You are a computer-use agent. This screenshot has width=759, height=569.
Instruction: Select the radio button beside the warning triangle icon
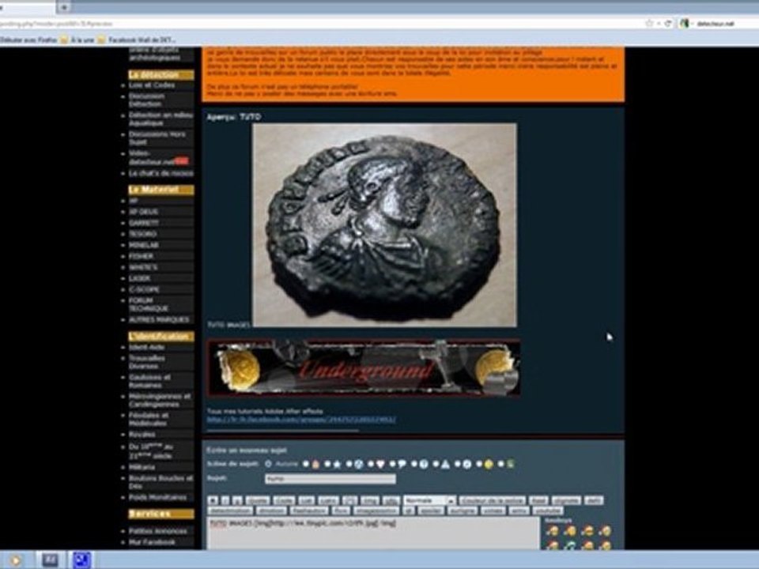coord(436,464)
